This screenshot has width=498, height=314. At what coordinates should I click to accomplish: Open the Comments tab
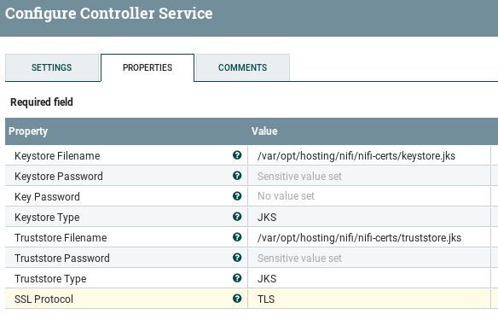pyautogui.click(x=243, y=67)
